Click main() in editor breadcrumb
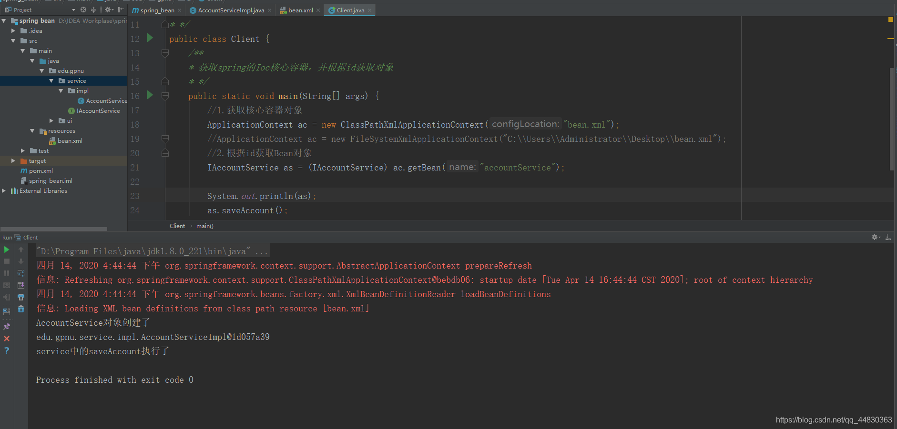 click(x=205, y=226)
